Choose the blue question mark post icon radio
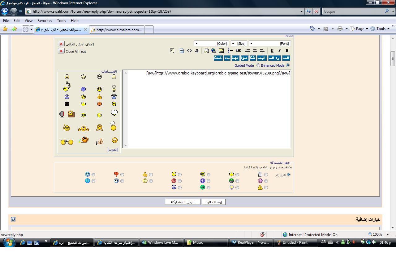Viewport: 396px width, 253px height. click(x=93, y=181)
